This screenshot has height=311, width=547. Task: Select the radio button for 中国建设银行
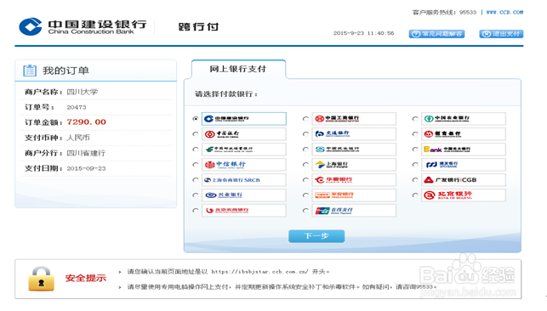[196, 119]
